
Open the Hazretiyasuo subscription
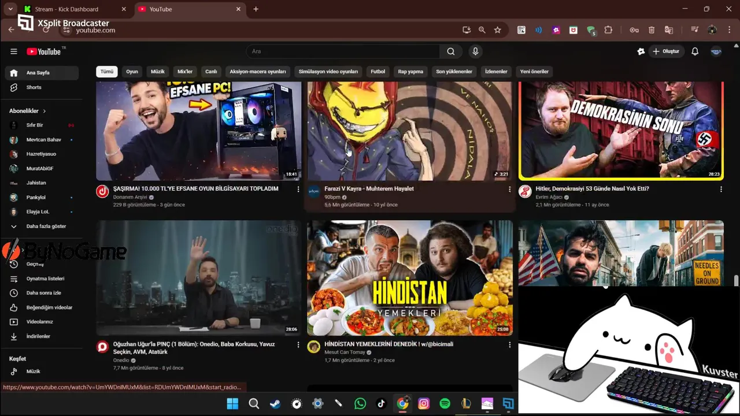42,154
